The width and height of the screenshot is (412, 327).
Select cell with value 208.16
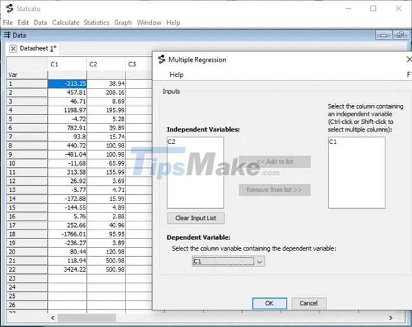pyautogui.click(x=106, y=92)
